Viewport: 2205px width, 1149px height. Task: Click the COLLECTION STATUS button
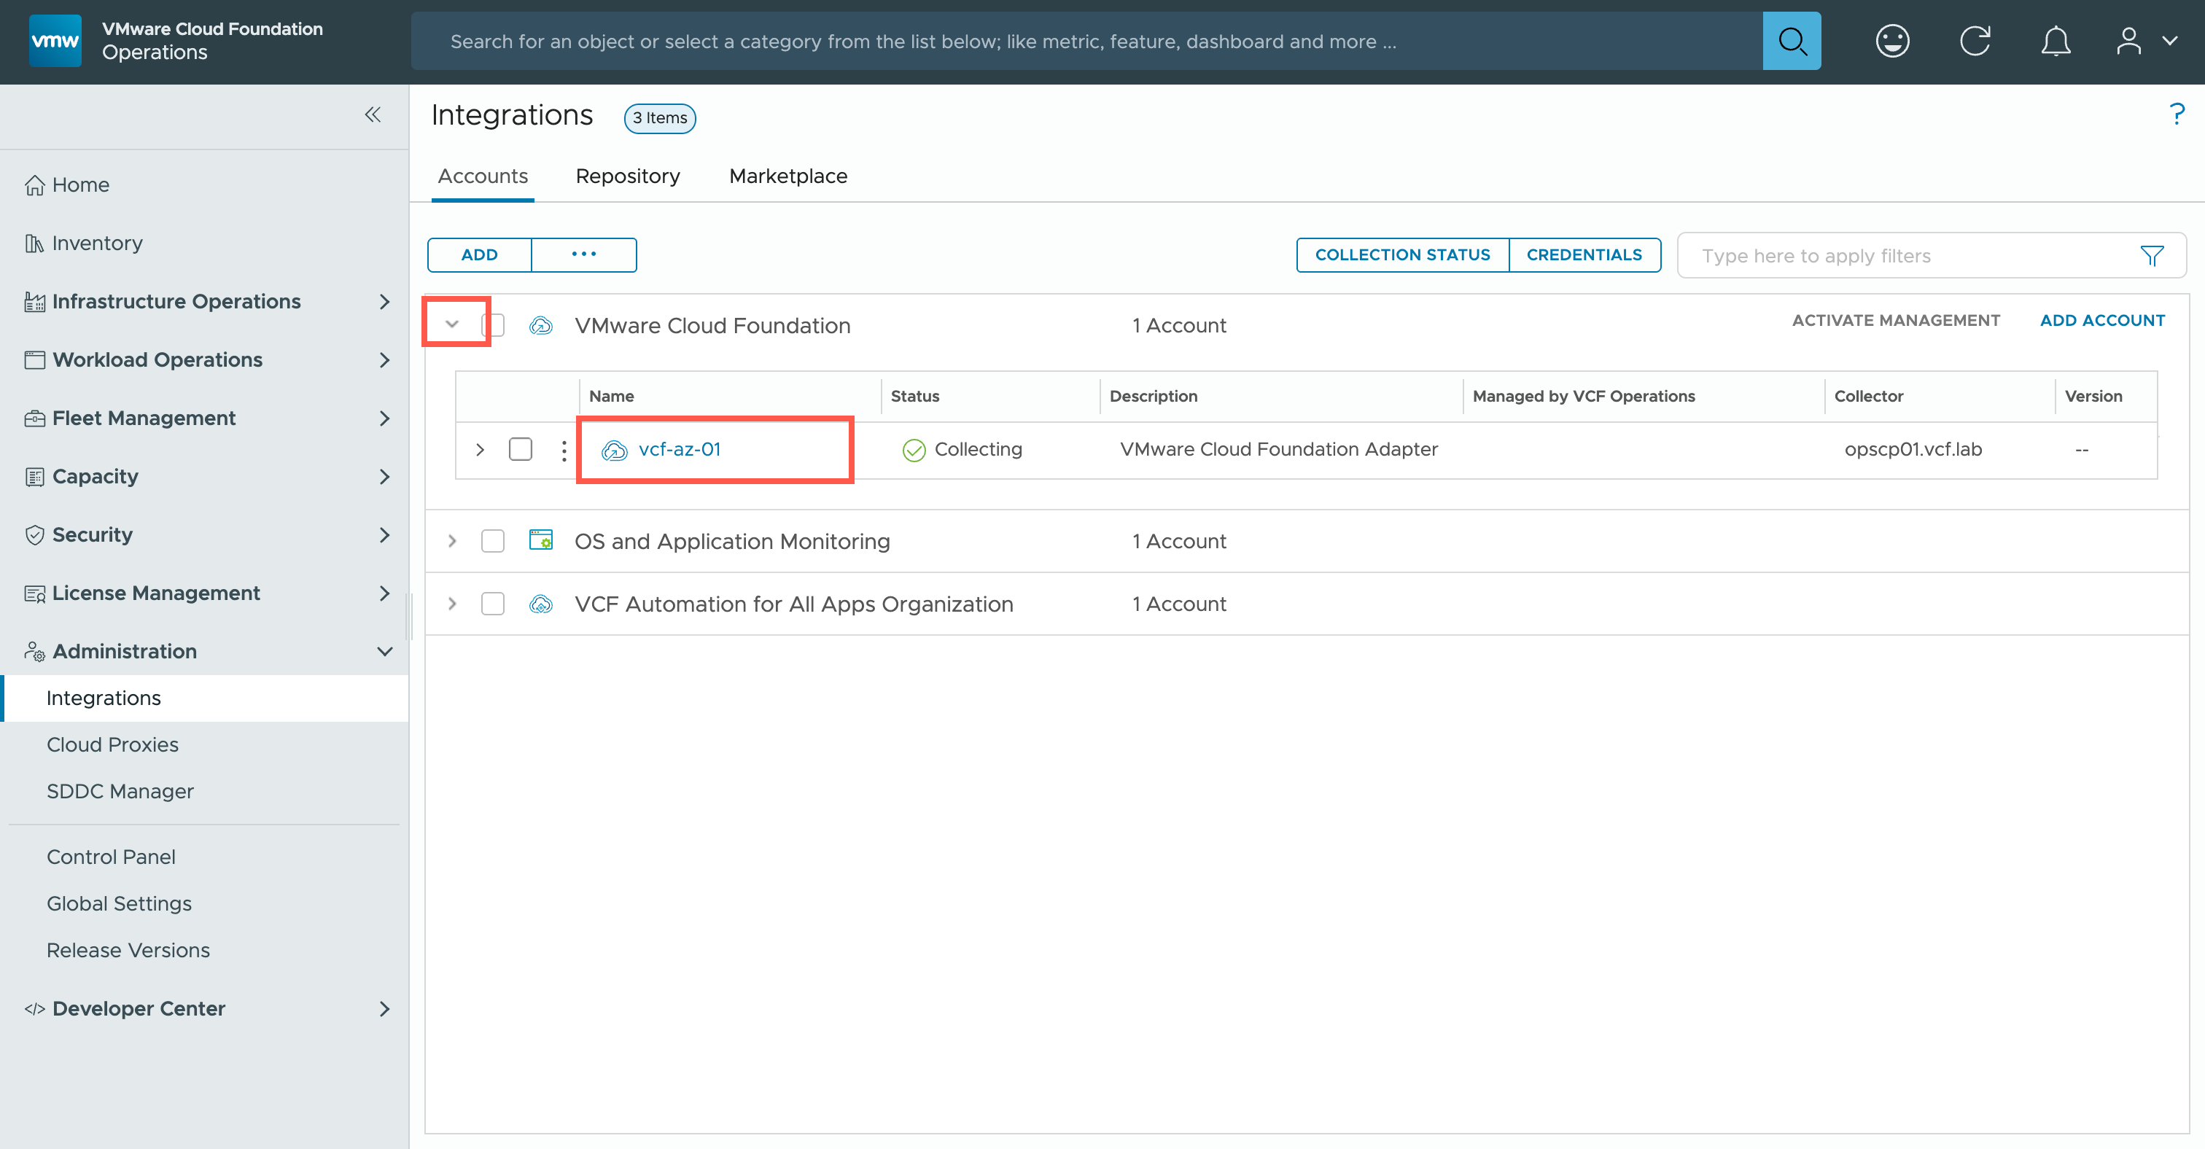[1402, 255]
